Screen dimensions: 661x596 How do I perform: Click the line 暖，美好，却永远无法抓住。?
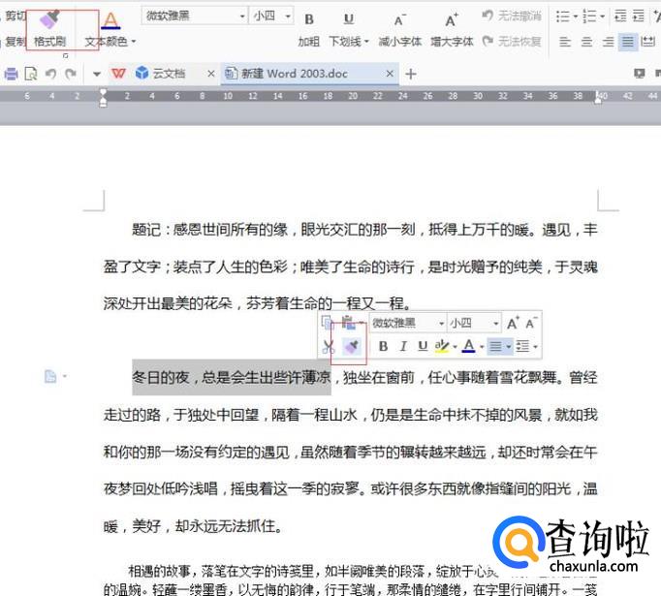(193, 526)
